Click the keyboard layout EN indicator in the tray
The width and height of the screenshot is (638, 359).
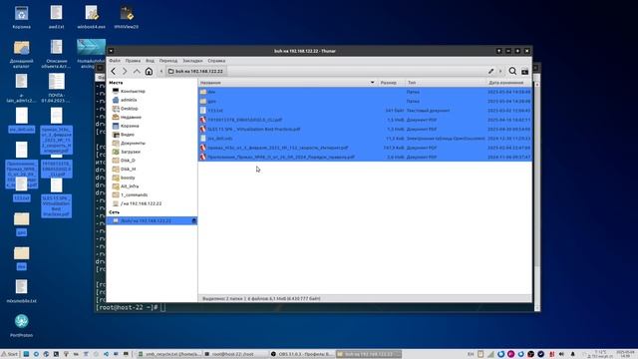[471, 354]
